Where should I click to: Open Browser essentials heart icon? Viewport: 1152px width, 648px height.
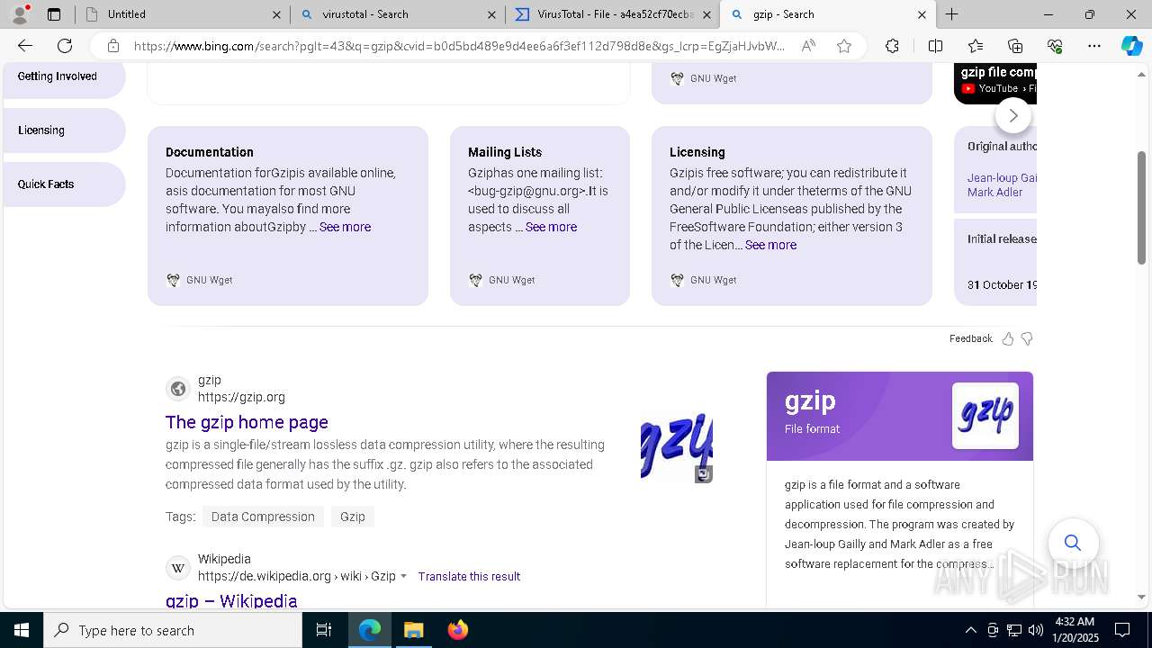(1055, 46)
